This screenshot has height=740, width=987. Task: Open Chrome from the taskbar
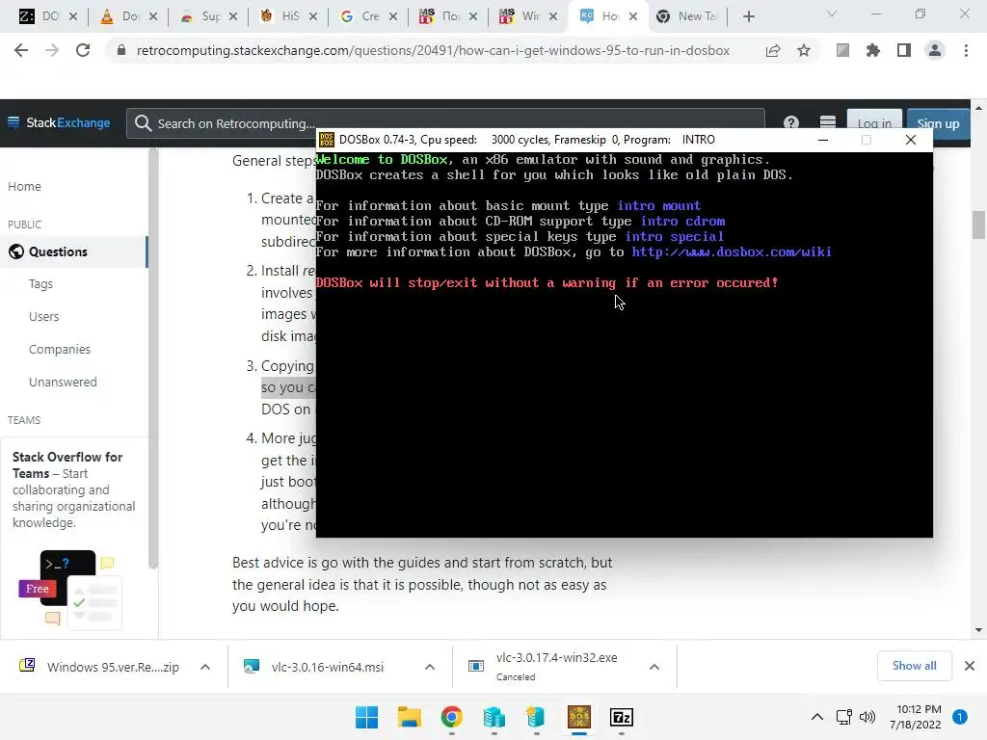click(451, 717)
